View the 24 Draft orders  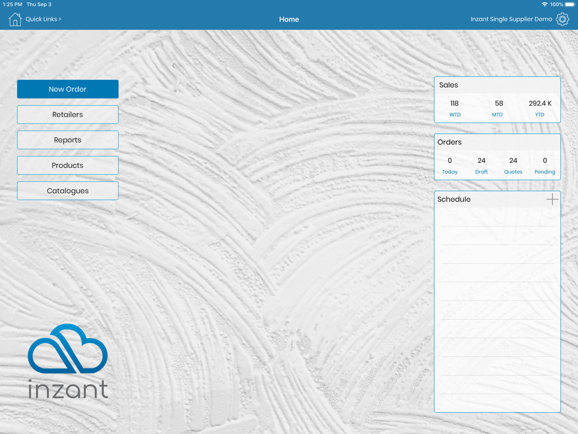pos(481,165)
